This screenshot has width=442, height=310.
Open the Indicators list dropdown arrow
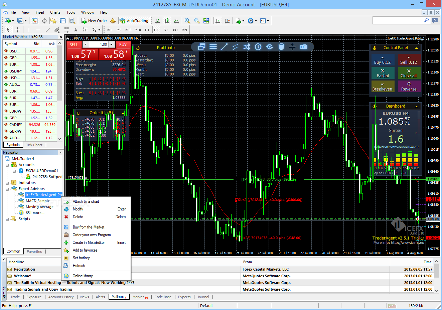pos(244,21)
